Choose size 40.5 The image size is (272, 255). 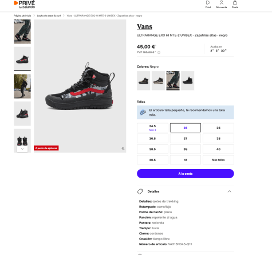[152, 160]
